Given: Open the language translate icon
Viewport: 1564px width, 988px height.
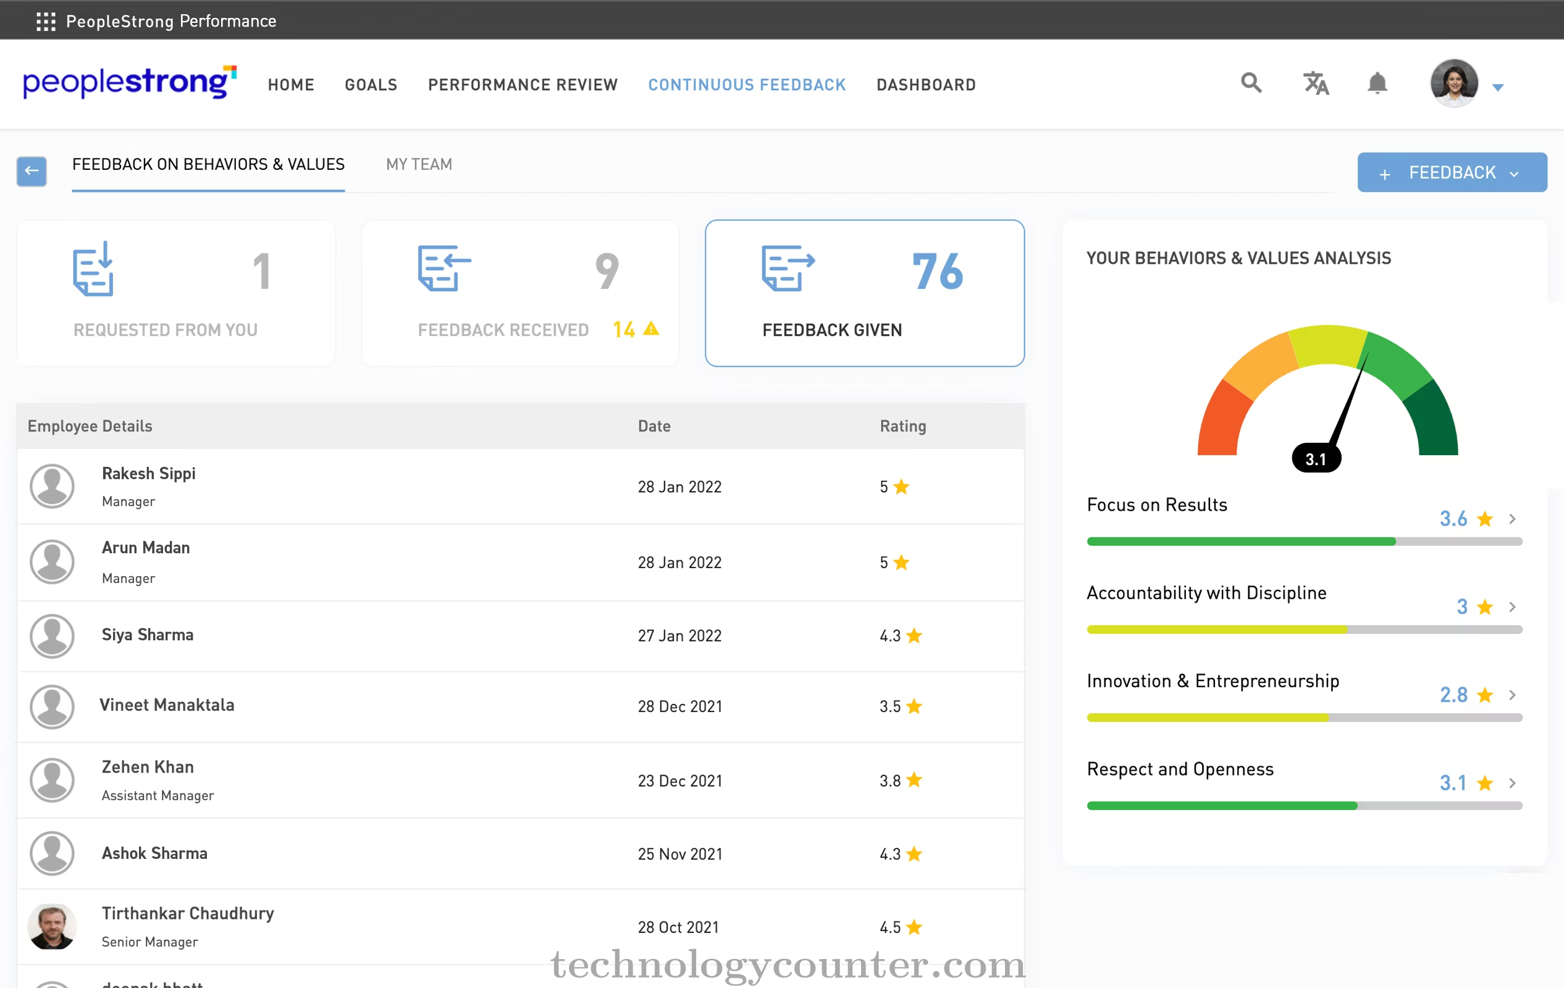Looking at the screenshot, I should pyautogui.click(x=1316, y=83).
